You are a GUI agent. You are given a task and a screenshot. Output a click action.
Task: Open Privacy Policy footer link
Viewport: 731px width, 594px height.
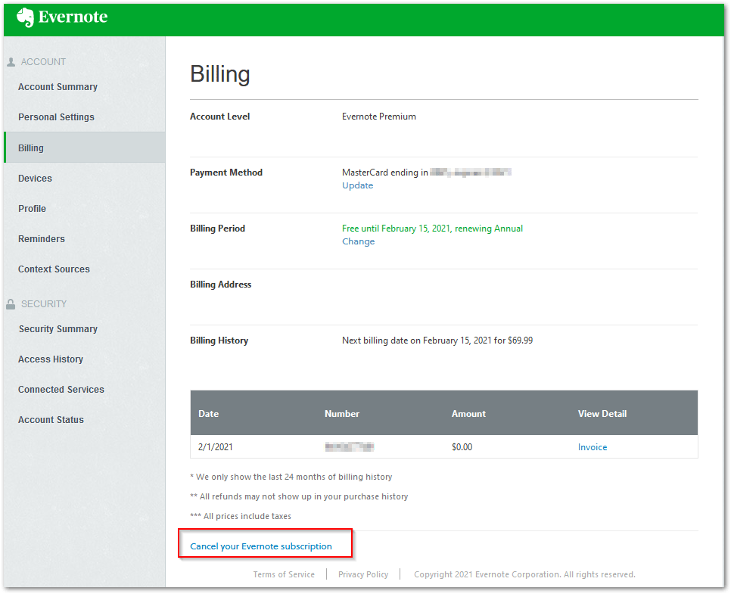click(363, 574)
